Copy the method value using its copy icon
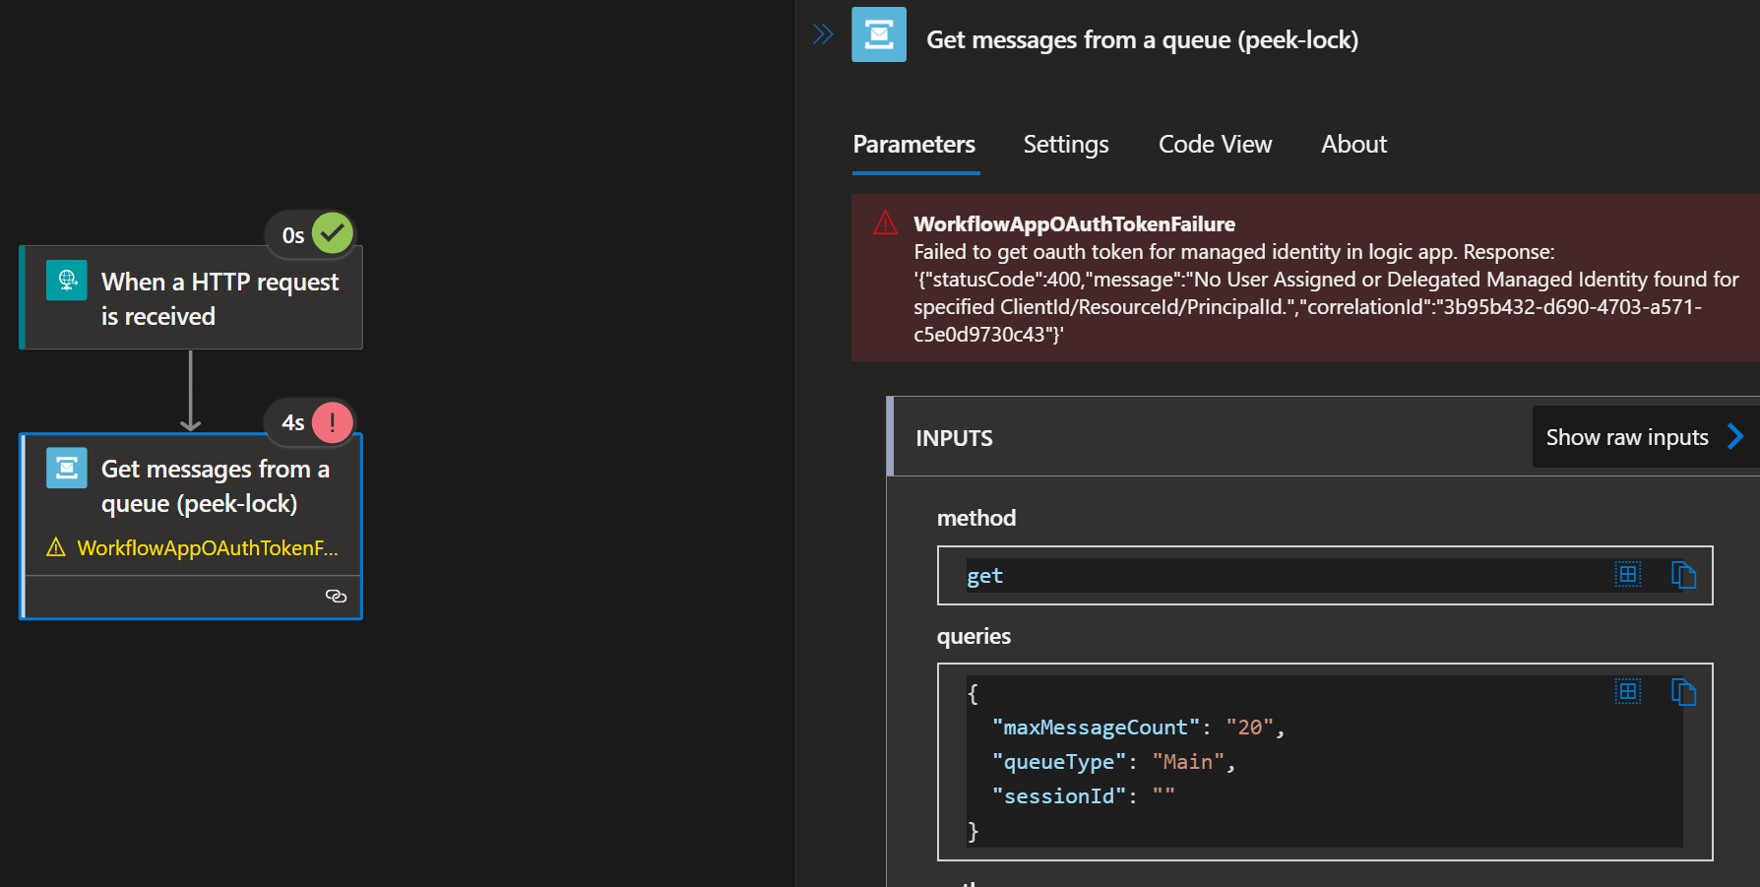The width and height of the screenshot is (1760, 887). point(1684,575)
